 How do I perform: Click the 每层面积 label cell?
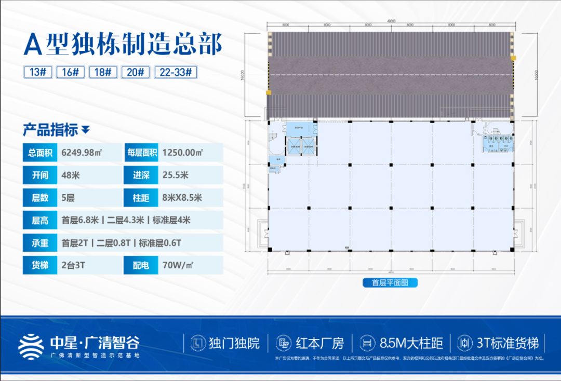click(141, 153)
